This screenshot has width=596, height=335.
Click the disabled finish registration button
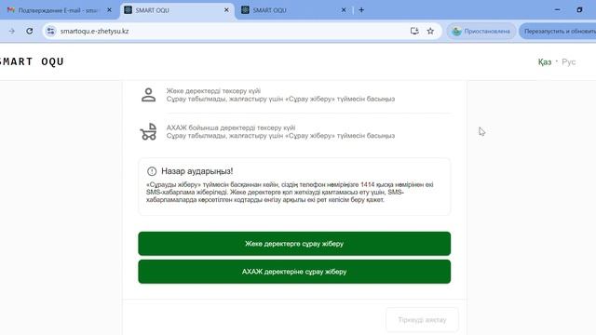pyautogui.click(x=422, y=320)
